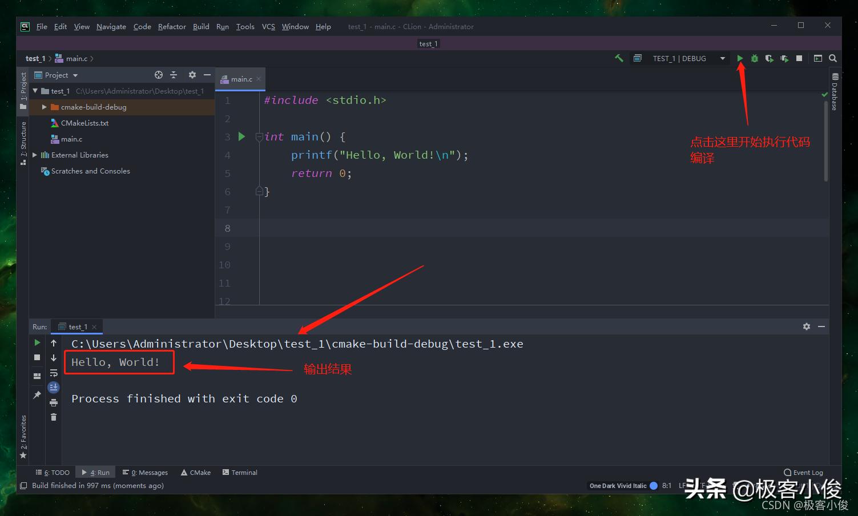858x516 pixels.
Task: Click the green Run button in the top toolbar
Action: pyautogui.click(x=740, y=58)
